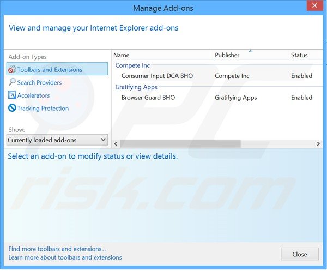
Task: Open Learn more about toolbars and extensions
Action: [65, 257]
